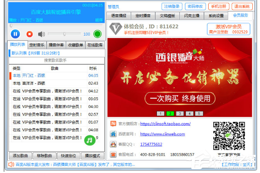
Task: Click the Taobao flagship store icon
Action: pos(113,124)
